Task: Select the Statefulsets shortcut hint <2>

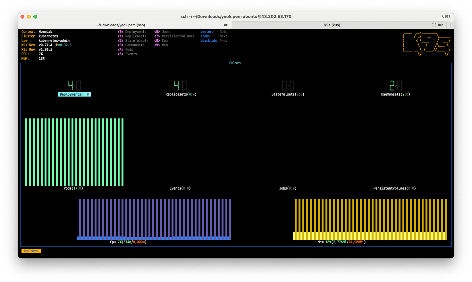Action: (133, 41)
